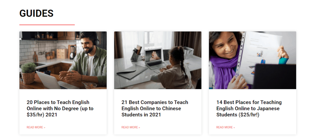Image resolution: width=312 pixels, height=140 pixels.
Task: Click READ MORE under No Degree guide
Action: [36, 127]
